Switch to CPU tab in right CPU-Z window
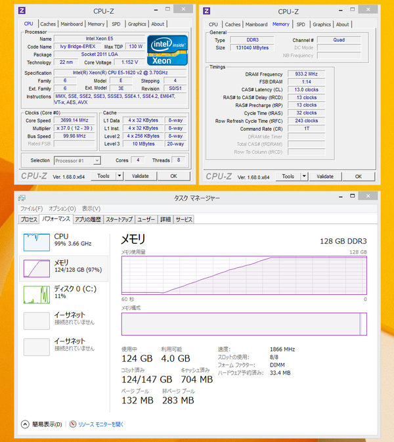Image resolution: width=394 pixels, height=442 pixels. 213,24
